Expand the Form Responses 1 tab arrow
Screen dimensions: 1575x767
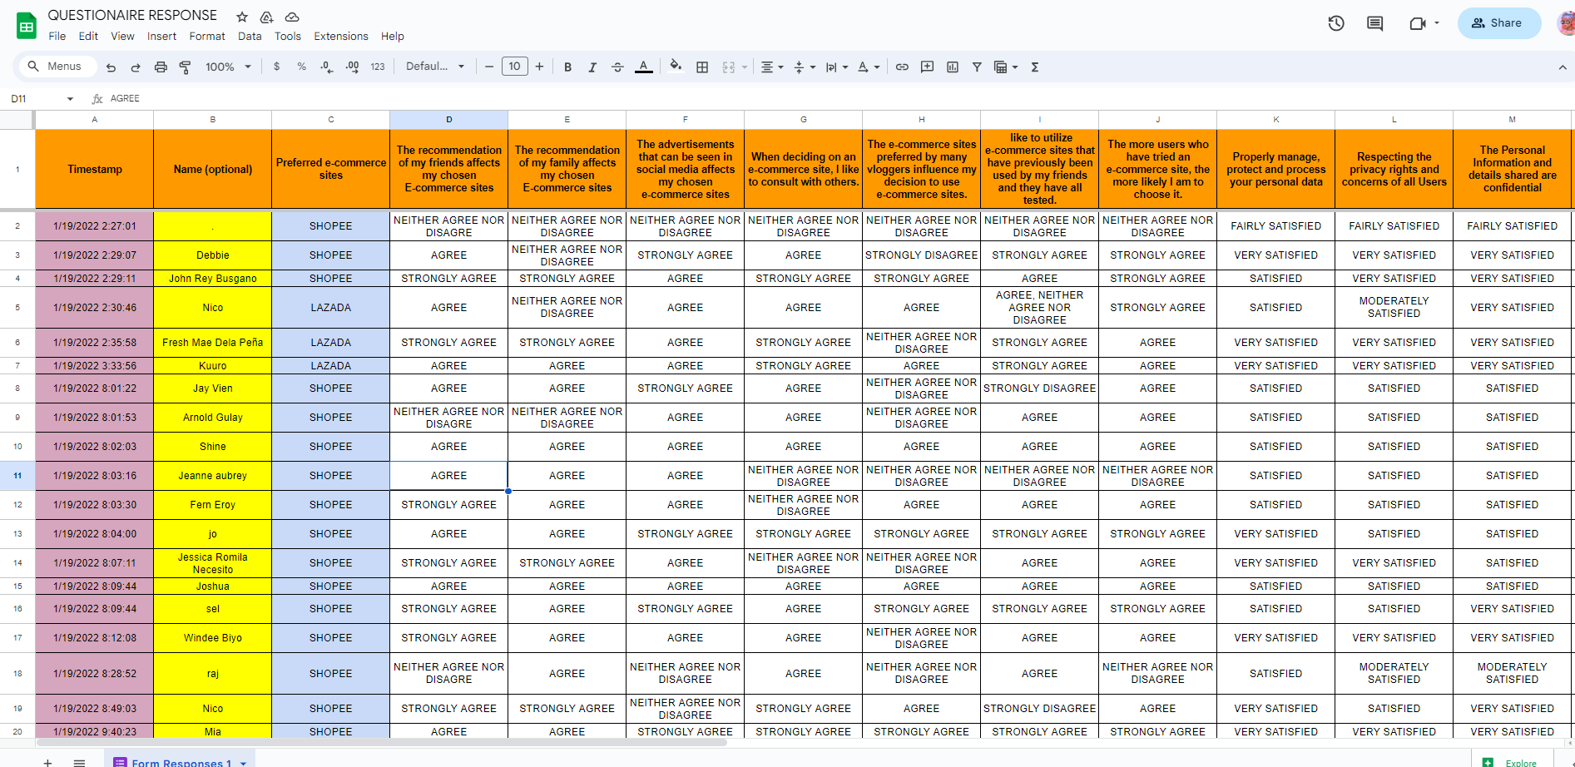[x=243, y=763]
